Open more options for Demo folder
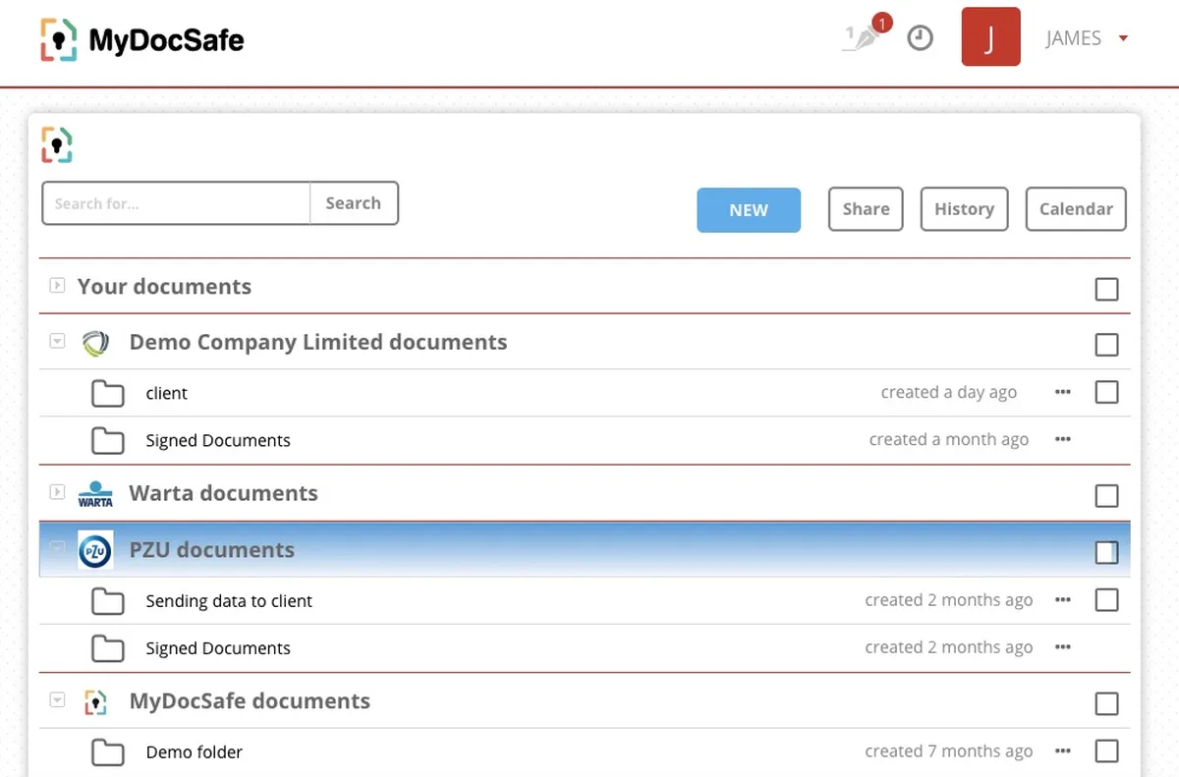This screenshot has width=1179, height=777. click(1062, 751)
